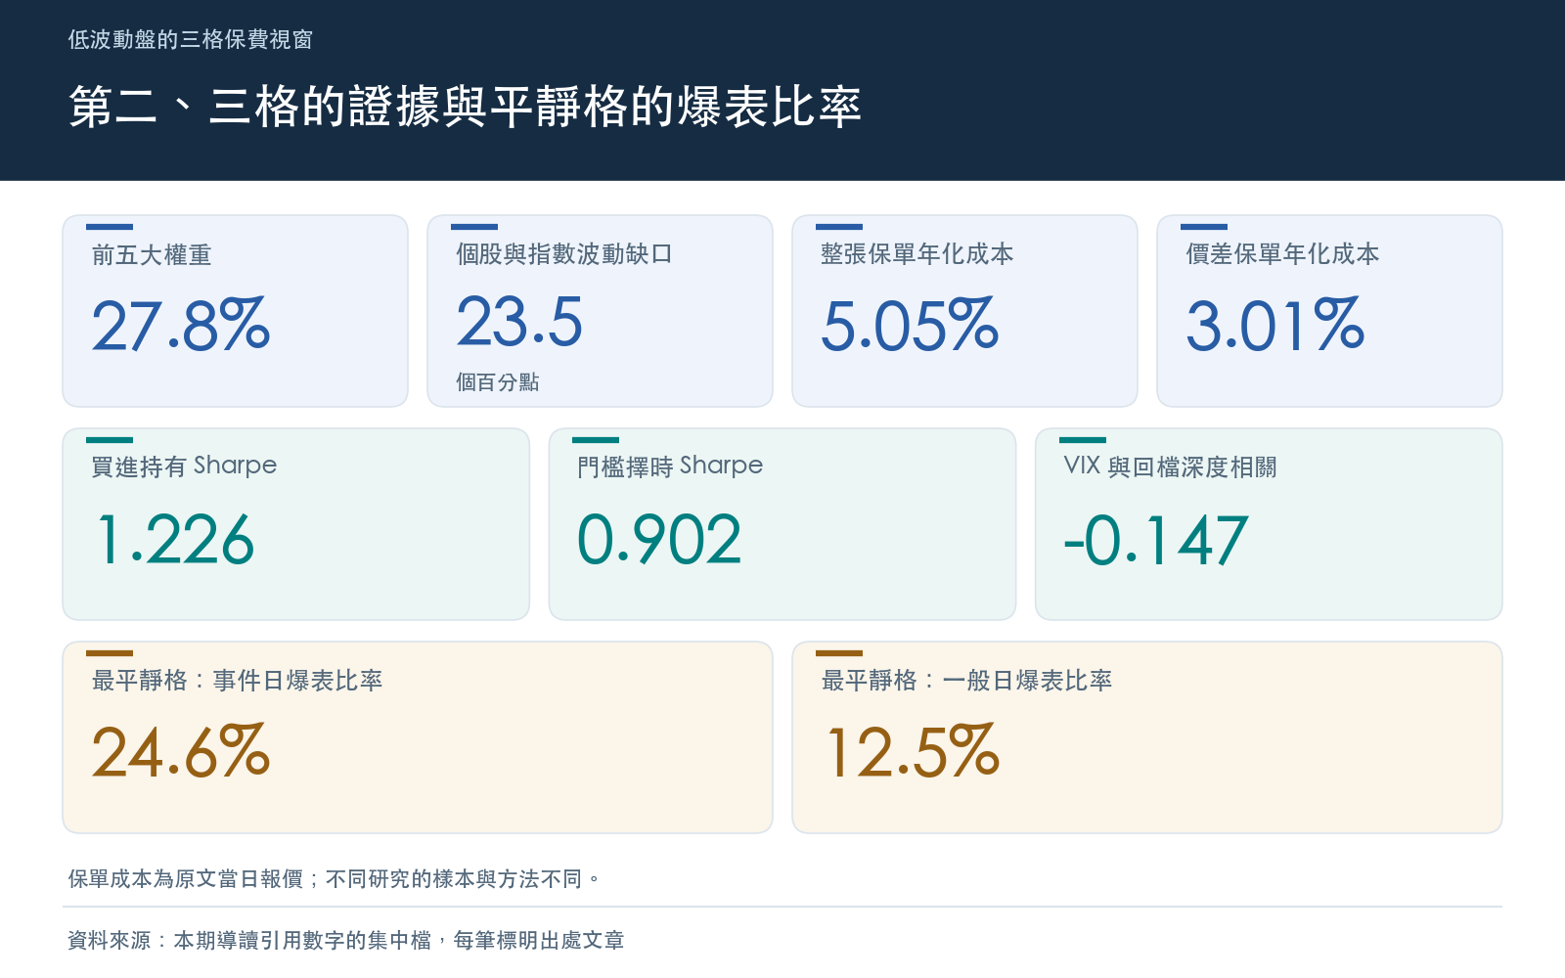Click the value 5.05%

(x=910, y=325)
